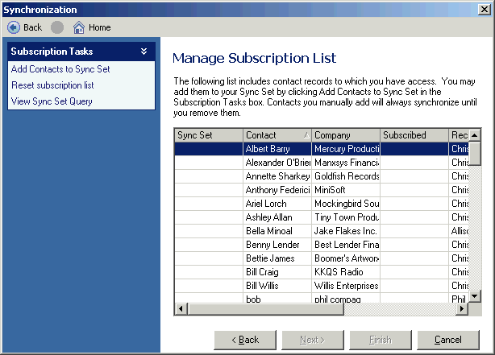Click Jake Flakes Inc. company cell

[x=346, y=231]
